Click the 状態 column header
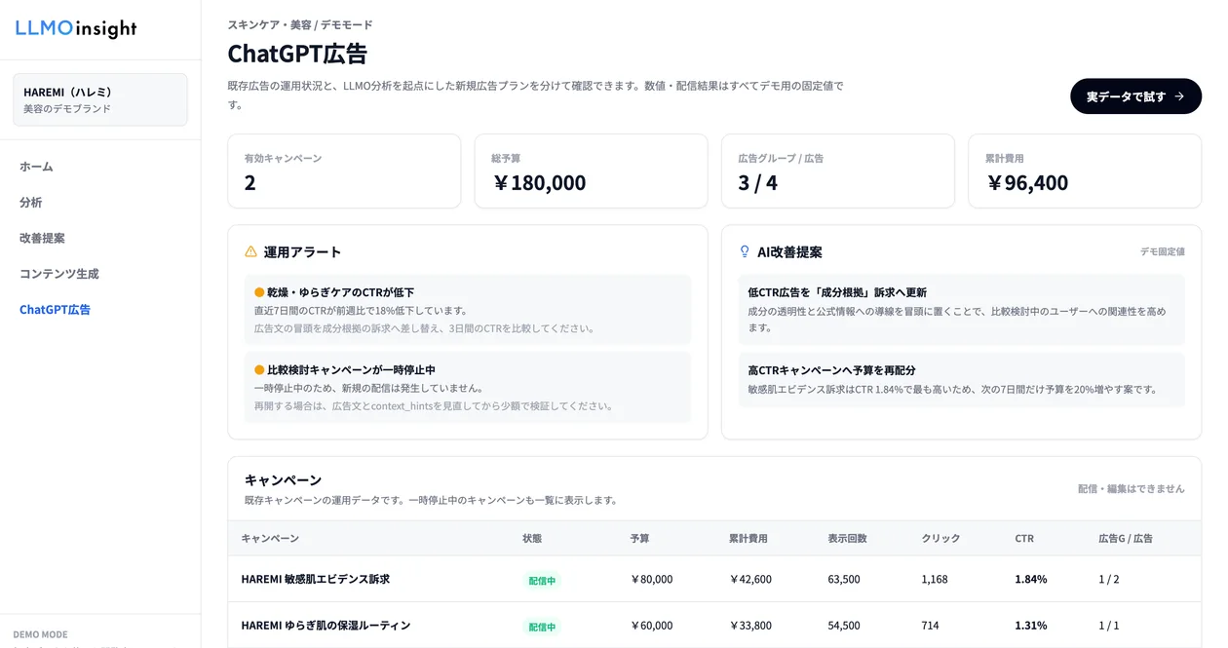Image resolution: width=1228 pixels, height=648 pixels. coord(532,539)
